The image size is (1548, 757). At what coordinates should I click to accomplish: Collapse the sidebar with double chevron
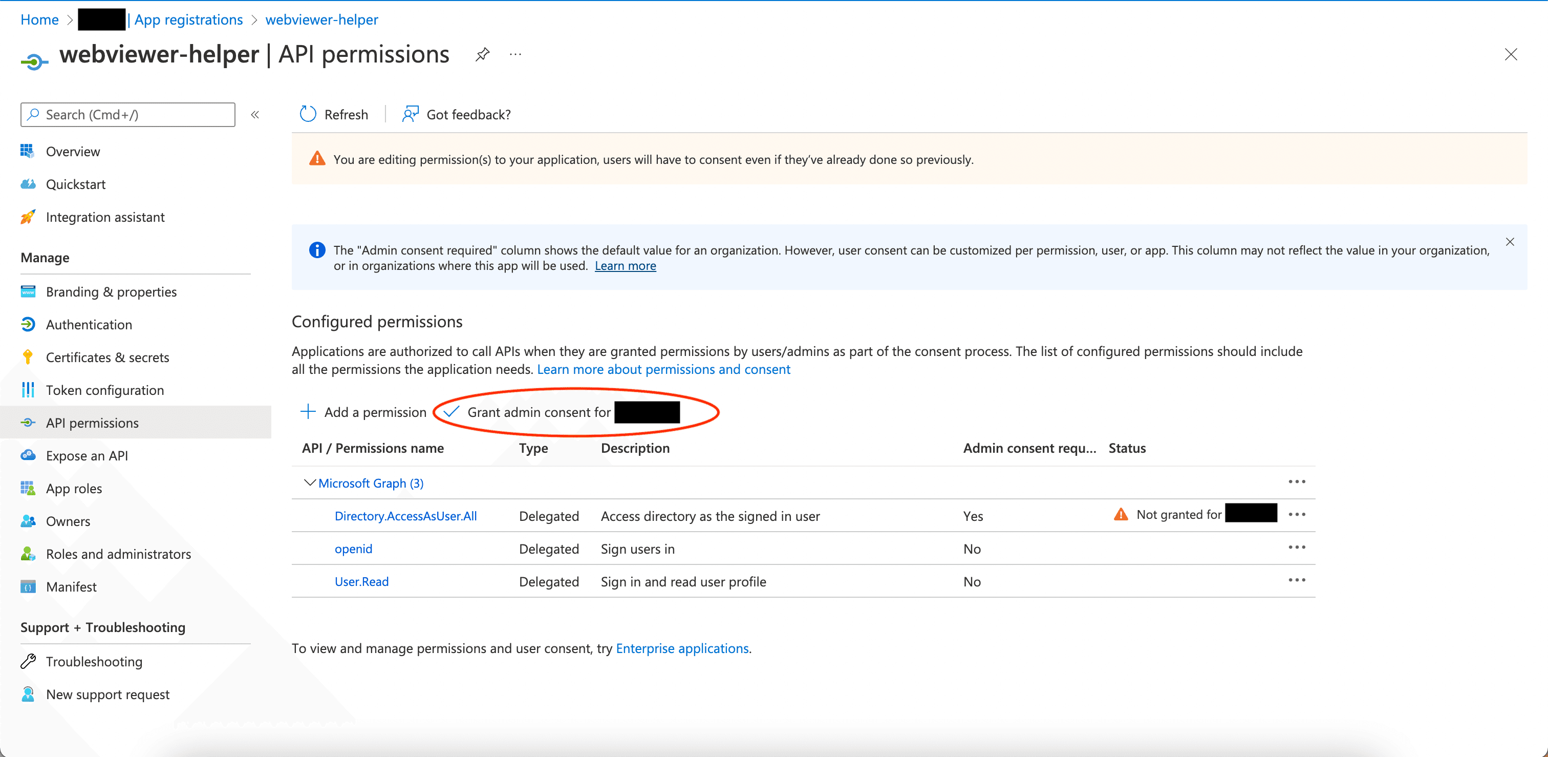(x=255, y=114)
